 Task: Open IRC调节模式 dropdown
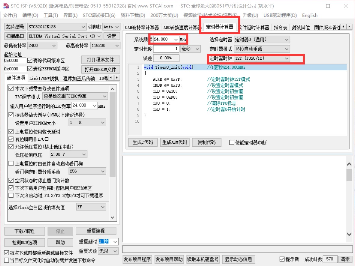(75, 96)
